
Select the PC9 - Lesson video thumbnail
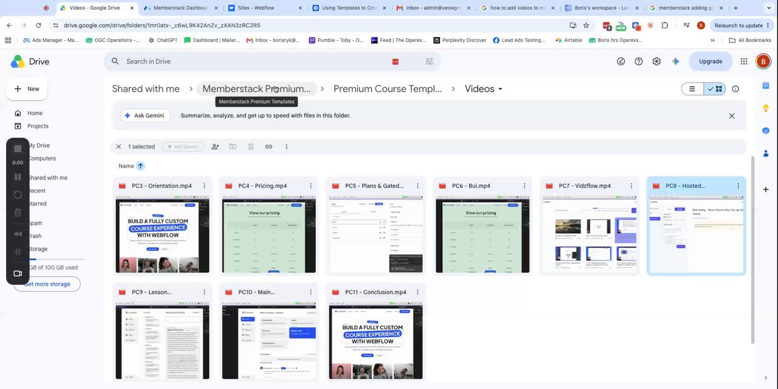tap(162, 341)
